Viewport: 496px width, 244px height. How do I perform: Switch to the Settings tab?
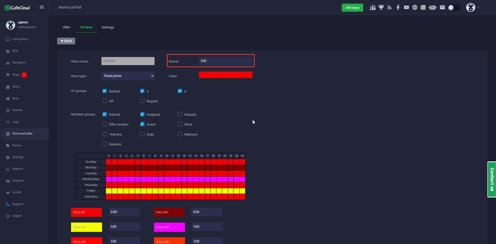tap(108, 27)
